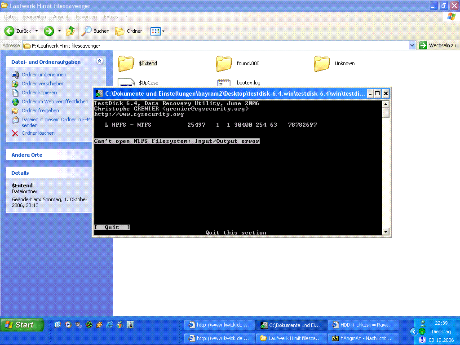Image resolution: width=460 pixels, height=345 pixels.
Task: Launch ICQ flower icon in Quick Launch
Action: click(x=89, y=324)
